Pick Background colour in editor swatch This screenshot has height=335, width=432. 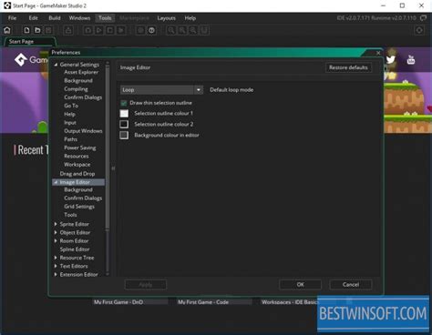[124, 135]
